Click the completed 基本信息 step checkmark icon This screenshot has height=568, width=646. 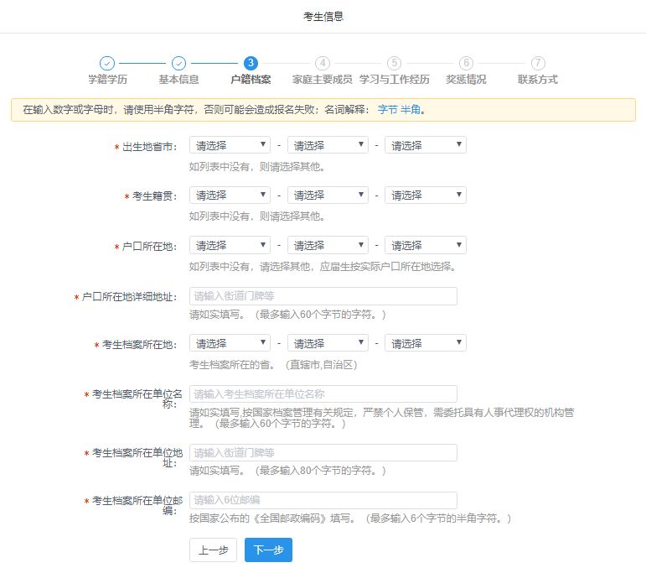pos(178,63)
